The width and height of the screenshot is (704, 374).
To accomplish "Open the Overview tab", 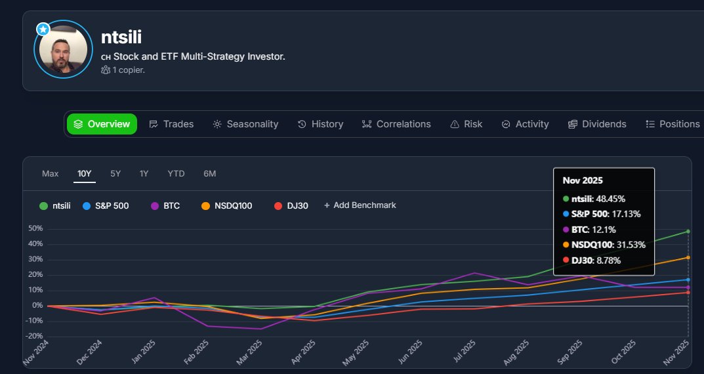I will 102,124.
